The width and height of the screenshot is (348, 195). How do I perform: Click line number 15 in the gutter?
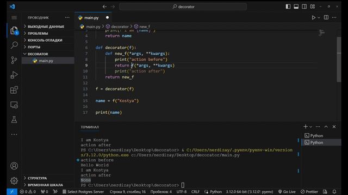coord(85,101)
